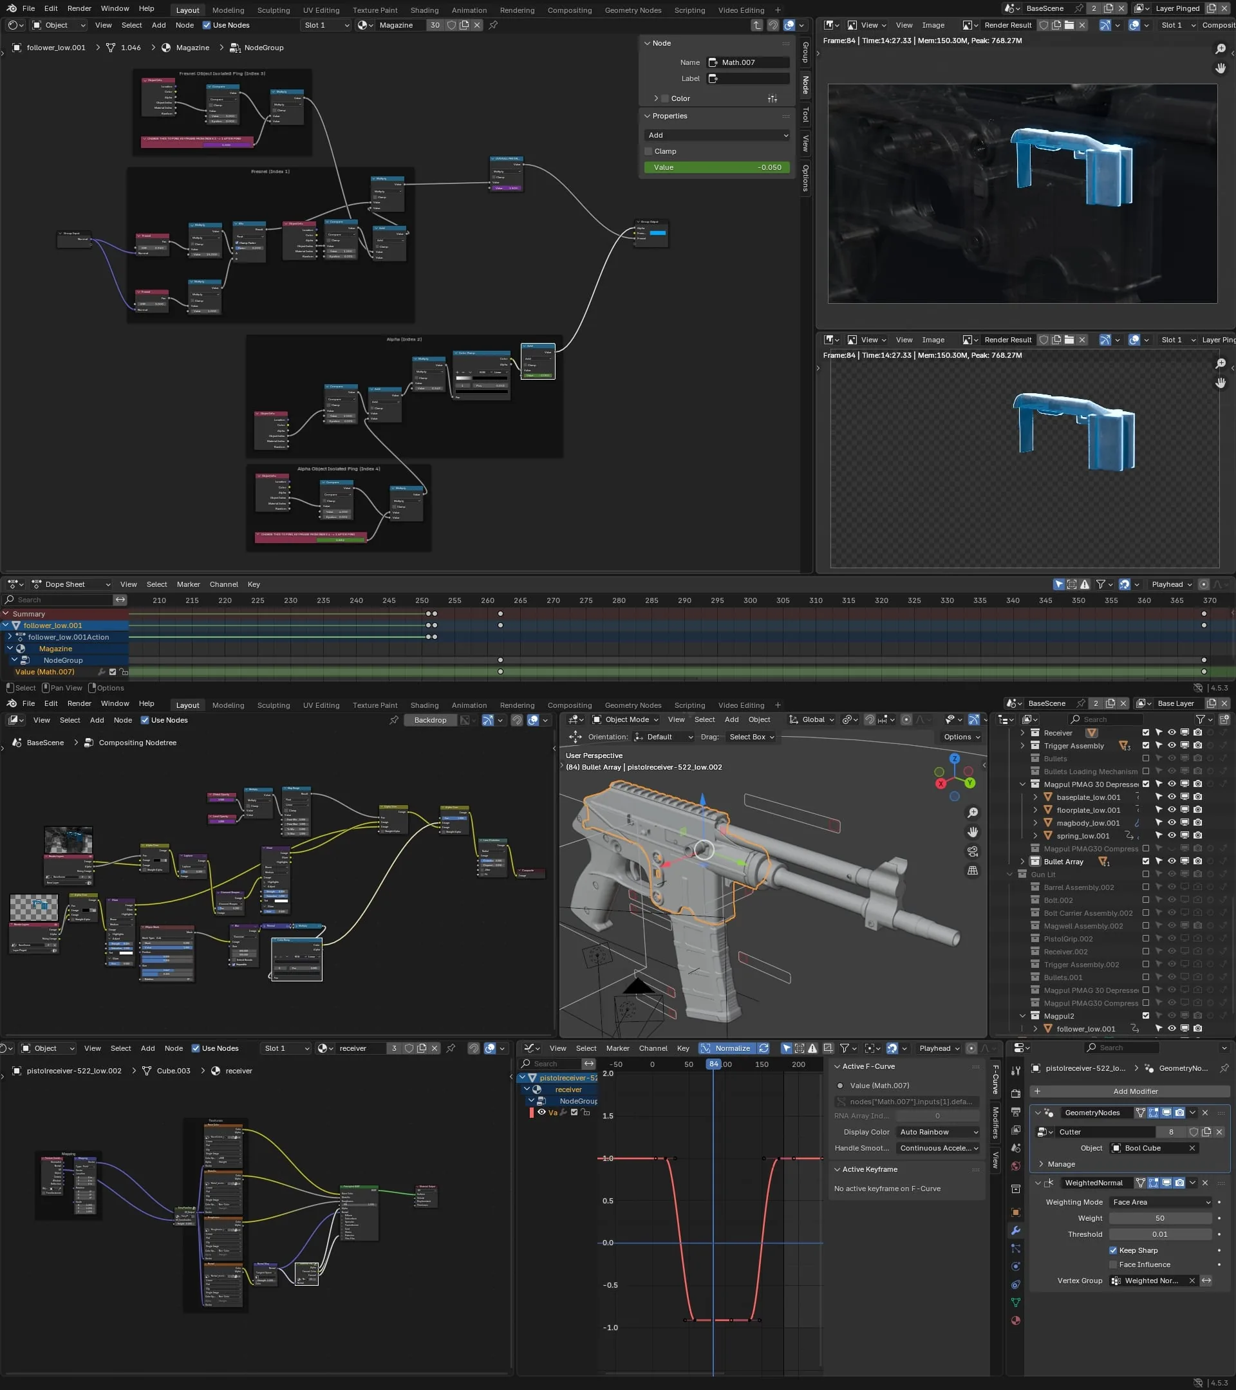
Task: Click the invert arrows beside Vertex Group
Action: (1206, 1281)
